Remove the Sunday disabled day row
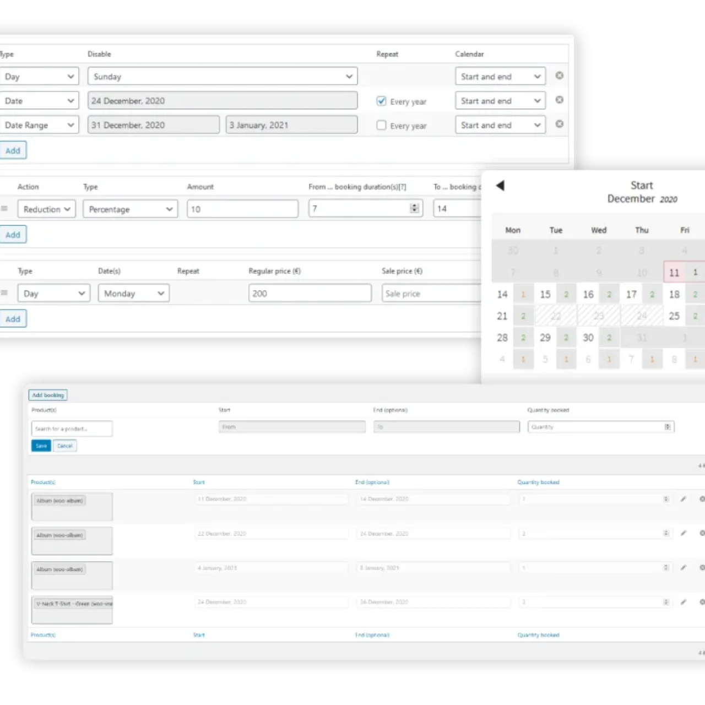The height and width of the screenshot is (705, 705). [559, 75]
